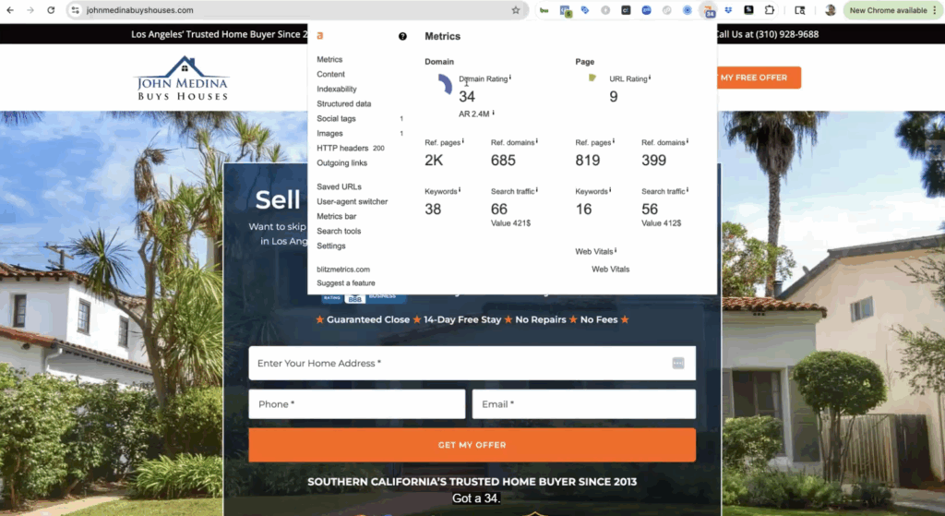
Task: Open the Chrome extensions puzzle icon
Action: coord(770,10)
